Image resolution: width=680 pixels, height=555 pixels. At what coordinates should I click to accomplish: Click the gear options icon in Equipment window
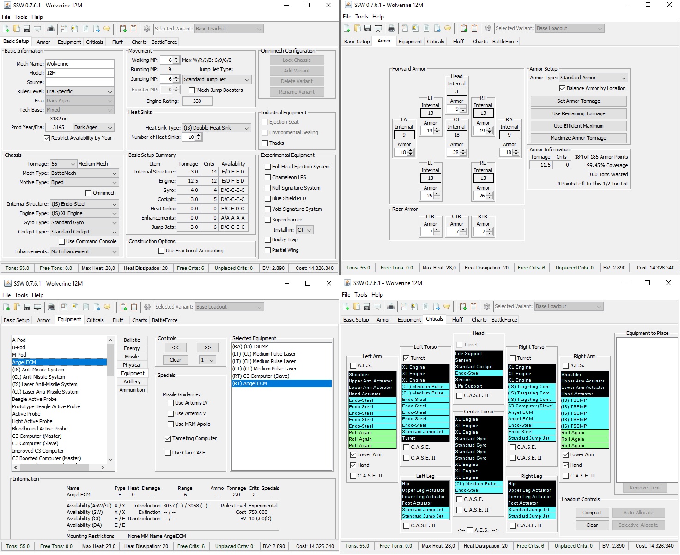pos(147,307)
